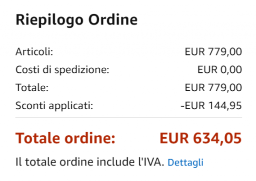Select the Sconti applicati label
This screenshot has width=256, height=181.
pyautogui.click(x=54, y=106)
